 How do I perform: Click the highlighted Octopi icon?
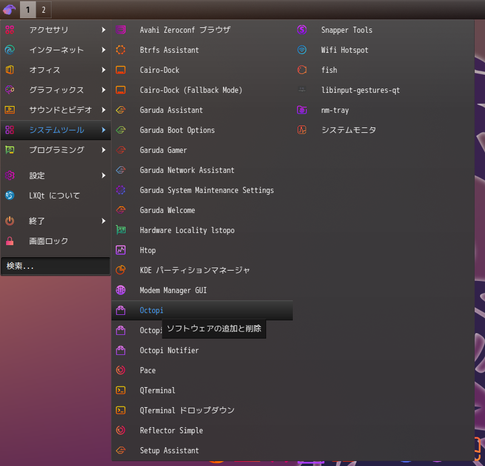coord(121,310)
